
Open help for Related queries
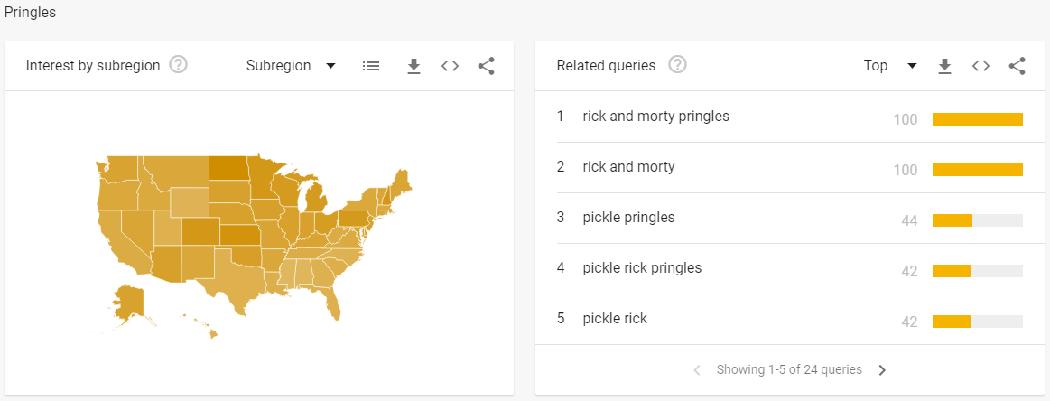coord(677,65)
